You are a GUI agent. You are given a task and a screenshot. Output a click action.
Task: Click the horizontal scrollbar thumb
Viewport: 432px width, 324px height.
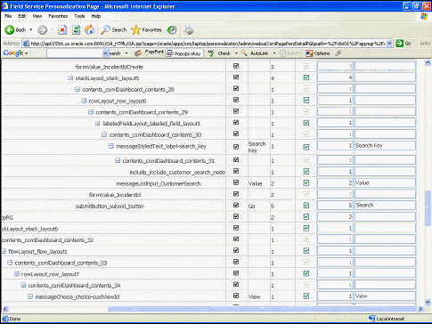(x=262, y=309)
